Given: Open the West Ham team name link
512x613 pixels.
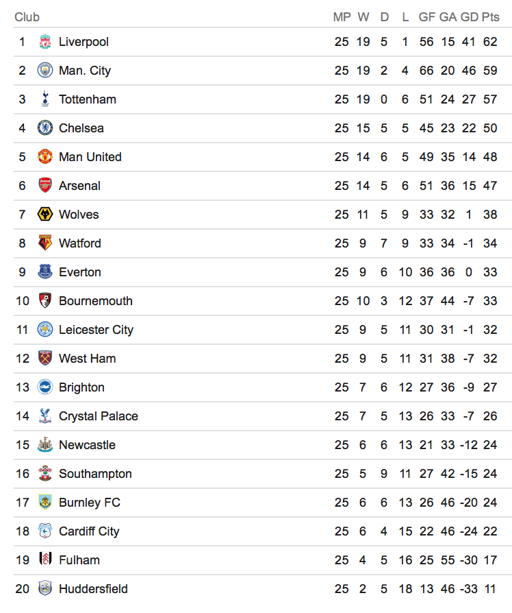Looking at the screenshot, I should 87,359.
